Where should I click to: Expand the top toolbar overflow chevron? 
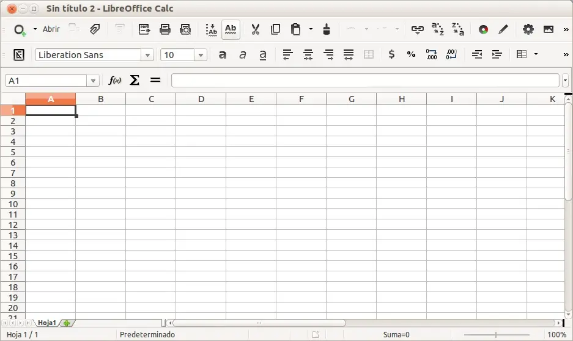566,29
